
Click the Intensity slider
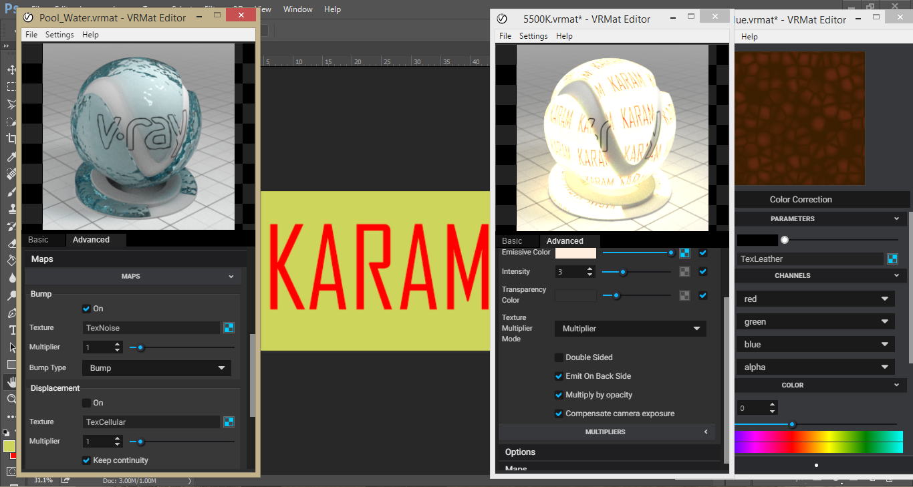[x=636, y=272]
